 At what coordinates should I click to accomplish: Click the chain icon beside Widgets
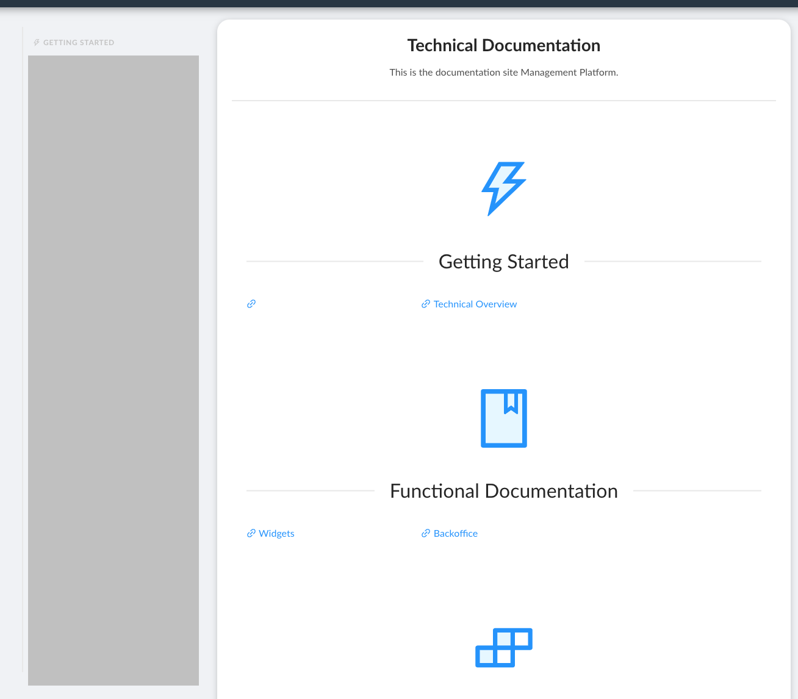pyautogui.click(x=251, y=533)
